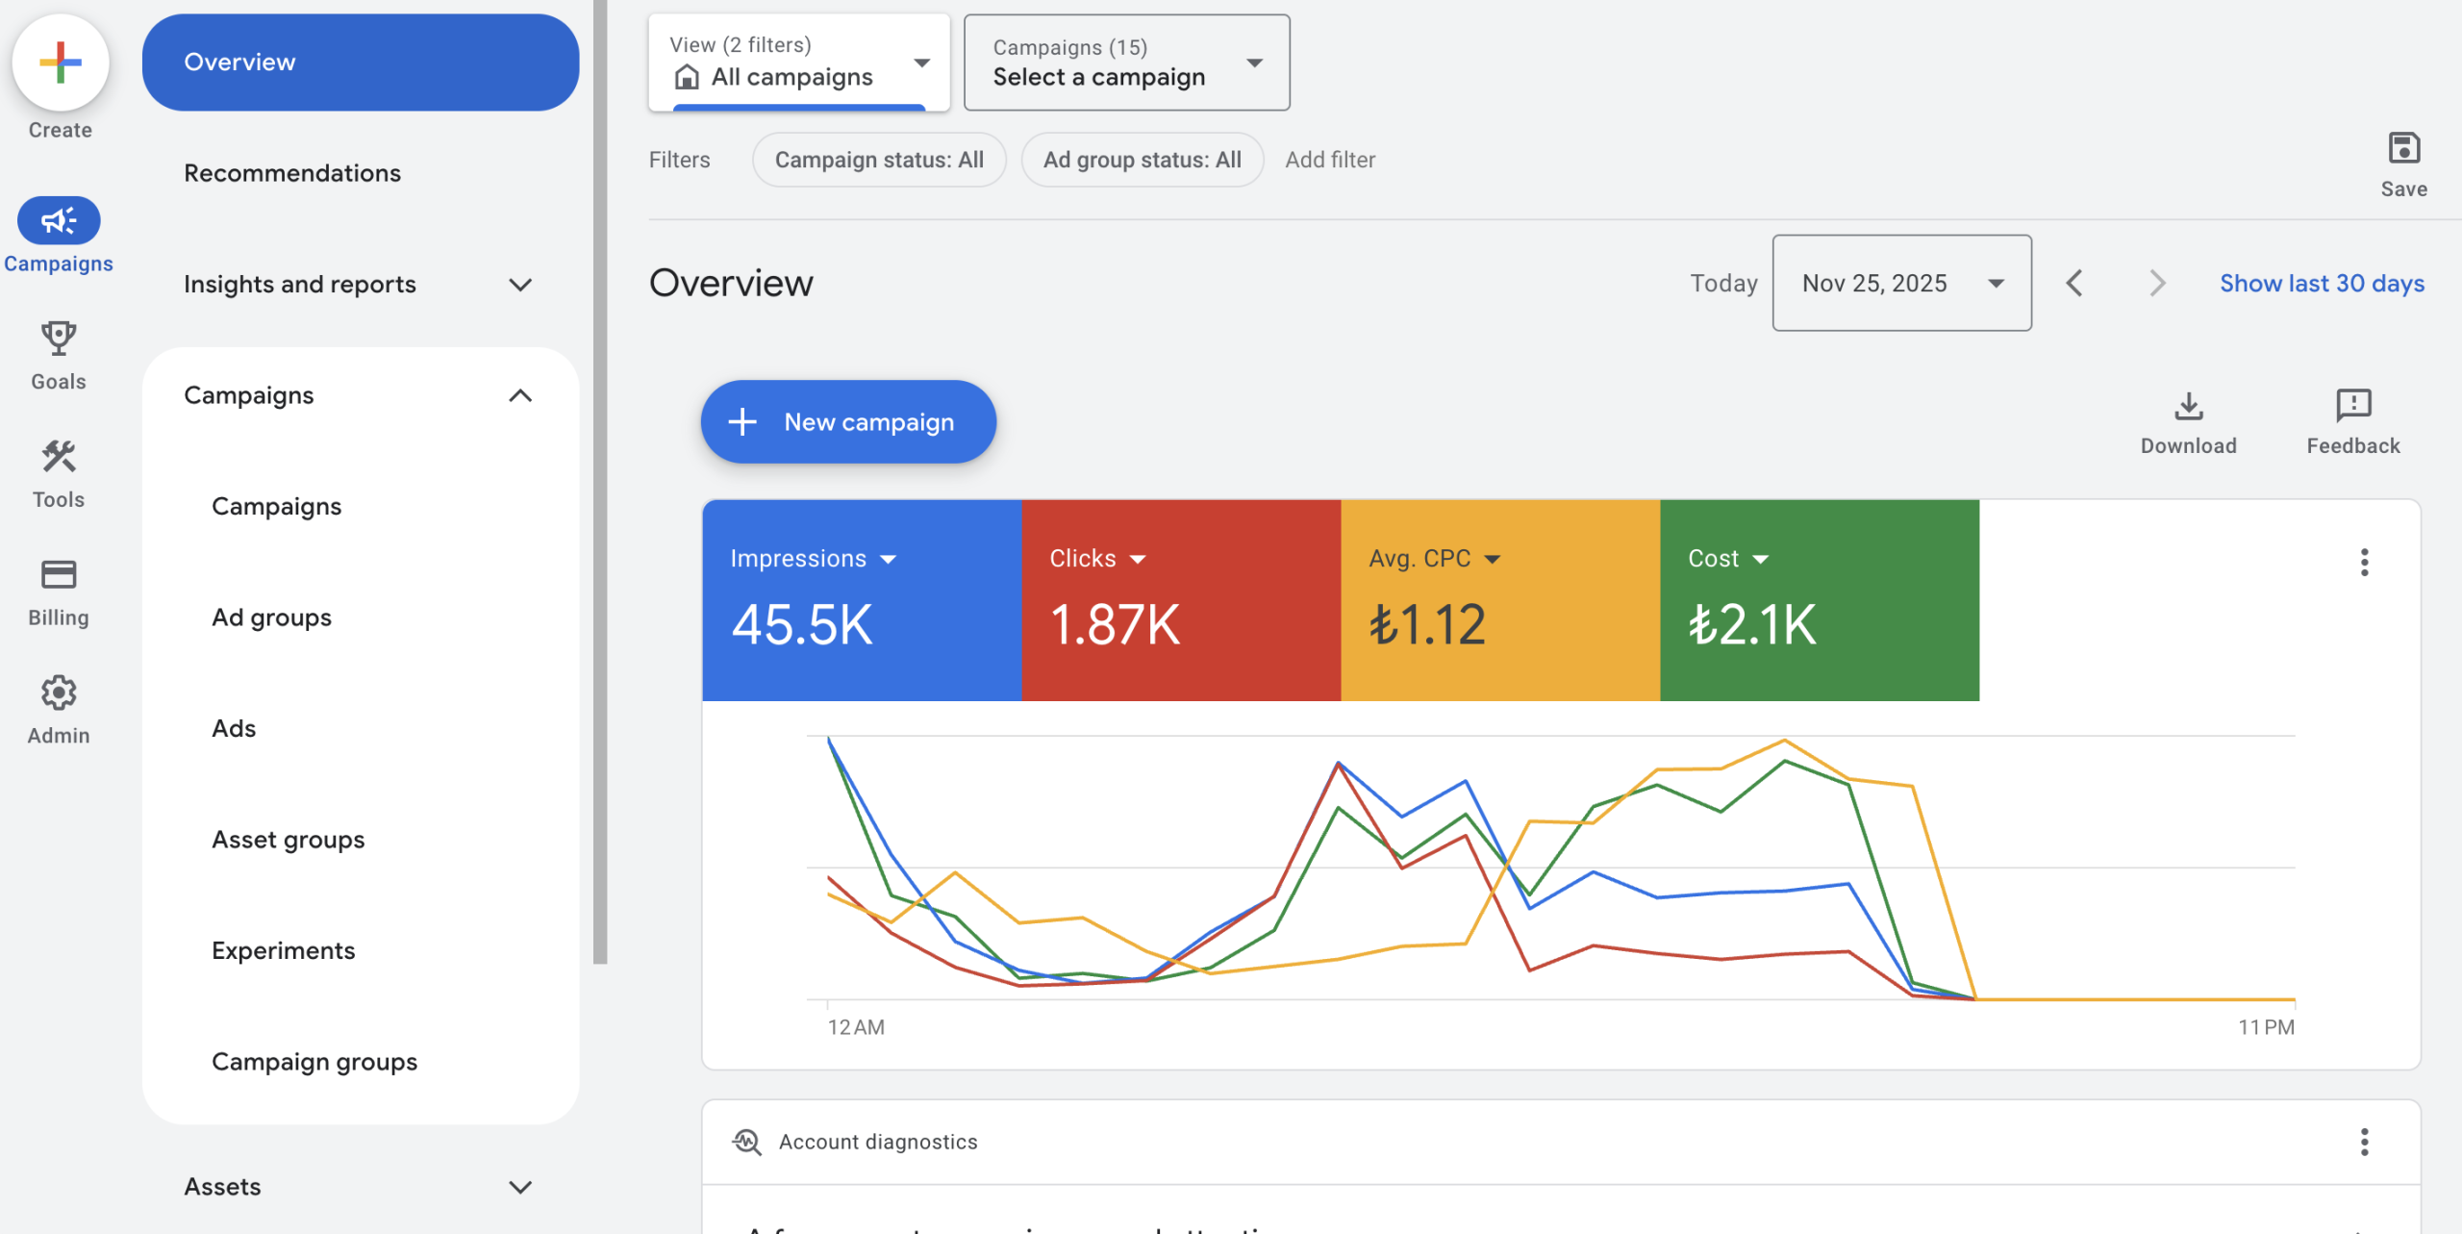Open the scorecard three-dot options menu
The width and height of the screenshot is (2462, 1234).
coord(2364,563)
